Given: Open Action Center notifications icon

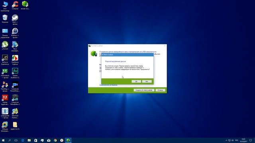Looking at the screenshot, I should tap(251, 140).
